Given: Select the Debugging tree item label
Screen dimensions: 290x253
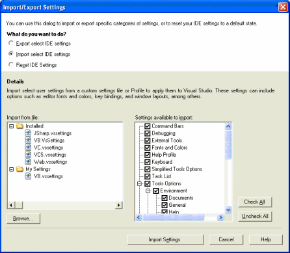Looking at the screenshot, I should click(x=164, y=133).
